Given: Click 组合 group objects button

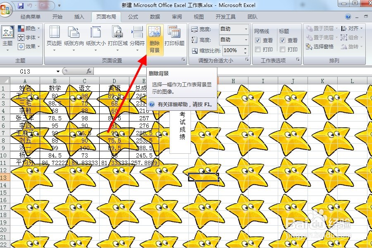Looking at the screenshot, I should click(x=352, y=38).
